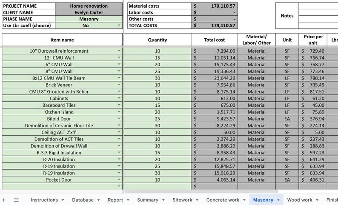Open dropdown for R-20 Insulation item
This screenshot has height=205, width=338.
119,159
